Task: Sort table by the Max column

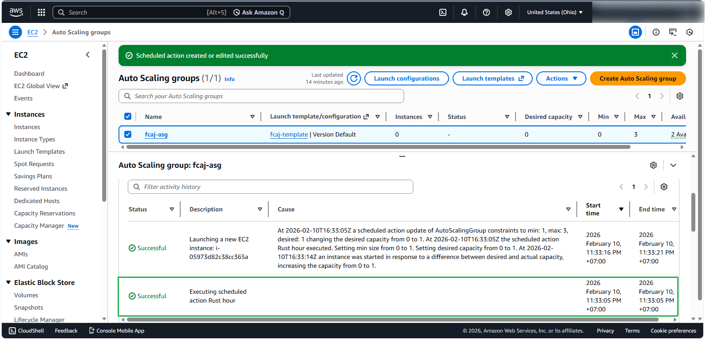Action: tap(653, 117)
